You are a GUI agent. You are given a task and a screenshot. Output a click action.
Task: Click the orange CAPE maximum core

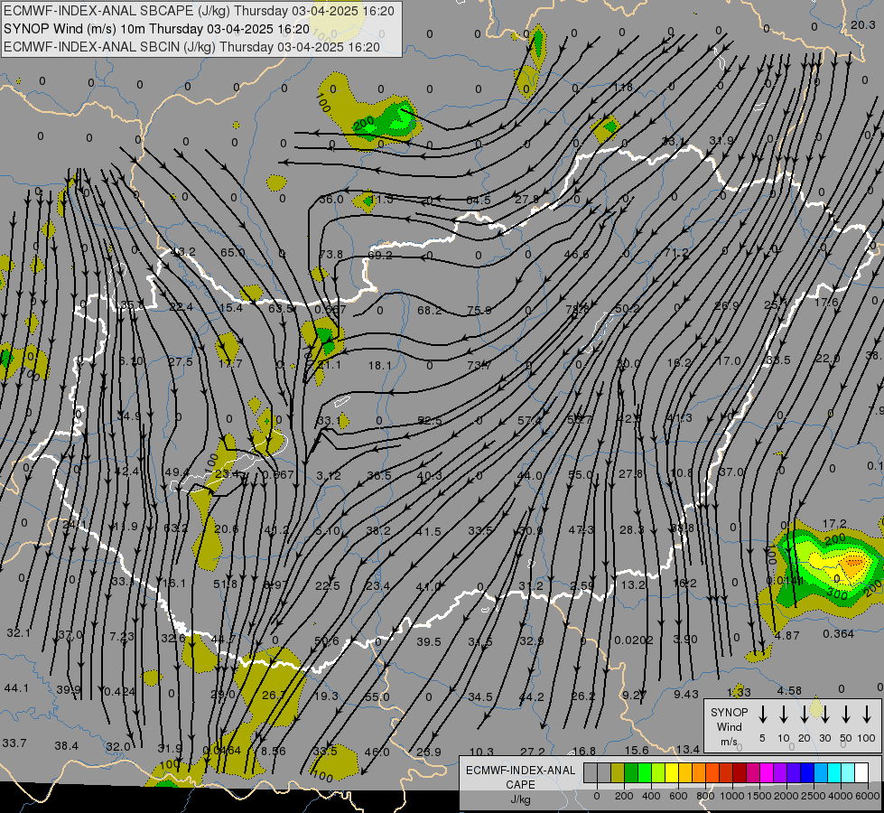pos(853,562)
